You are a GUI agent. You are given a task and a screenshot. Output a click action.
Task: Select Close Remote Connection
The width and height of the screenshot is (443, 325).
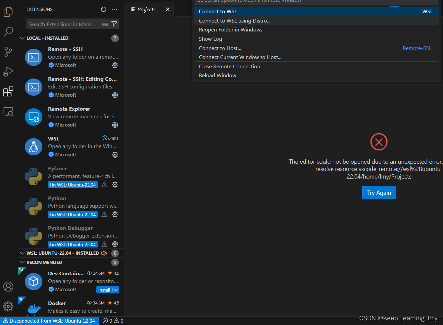(317, 66)
